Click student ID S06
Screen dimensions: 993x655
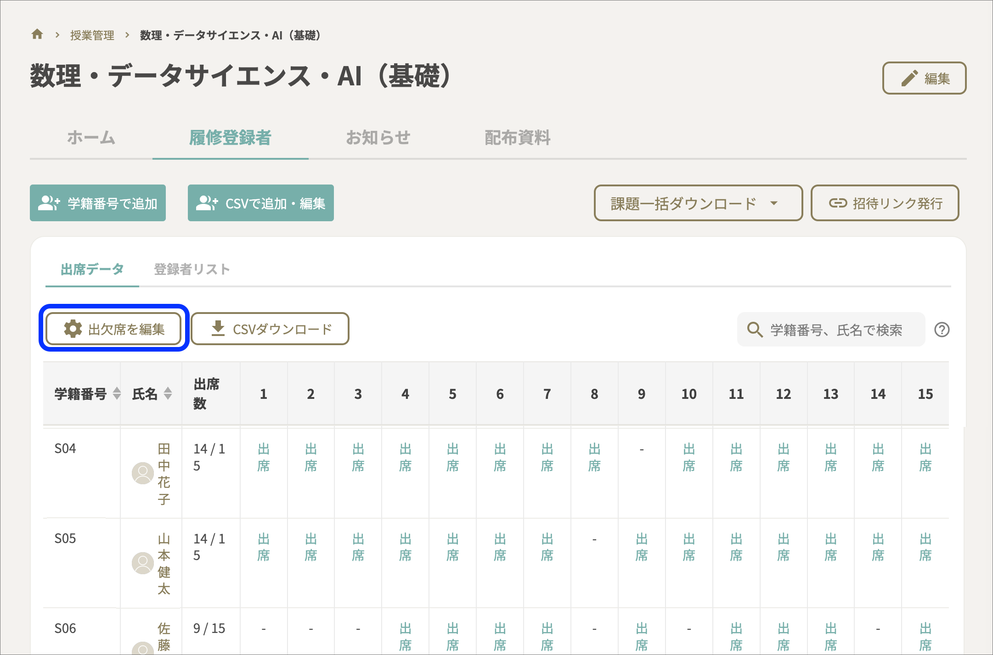coord(65,628)
